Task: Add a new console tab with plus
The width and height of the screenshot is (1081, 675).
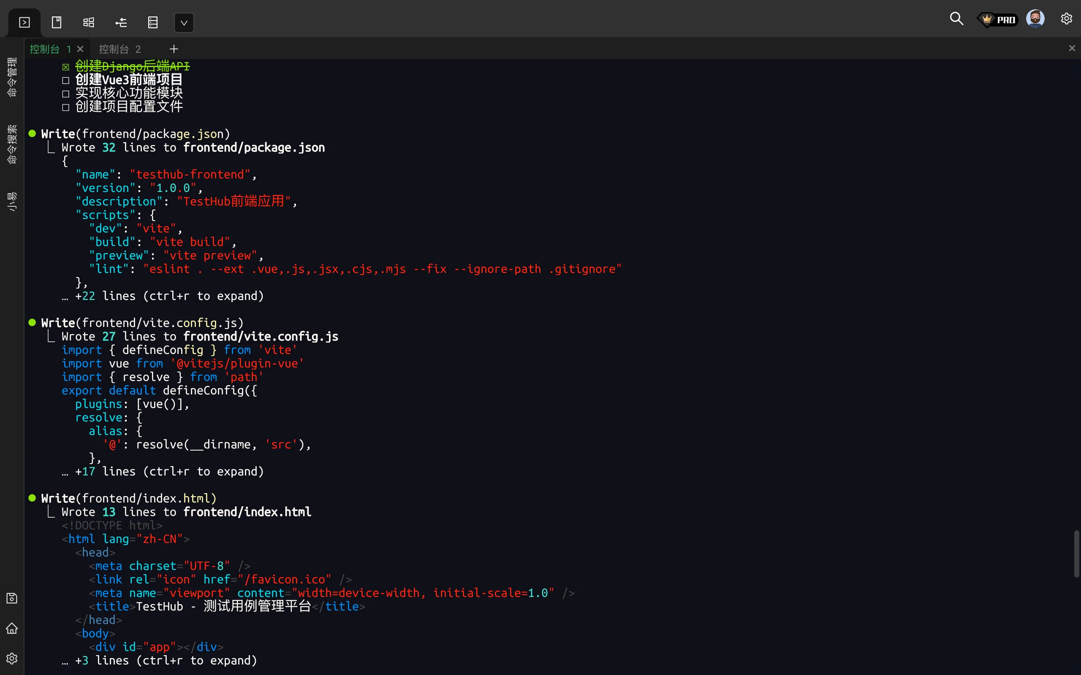Action: (x=174, y=49)
